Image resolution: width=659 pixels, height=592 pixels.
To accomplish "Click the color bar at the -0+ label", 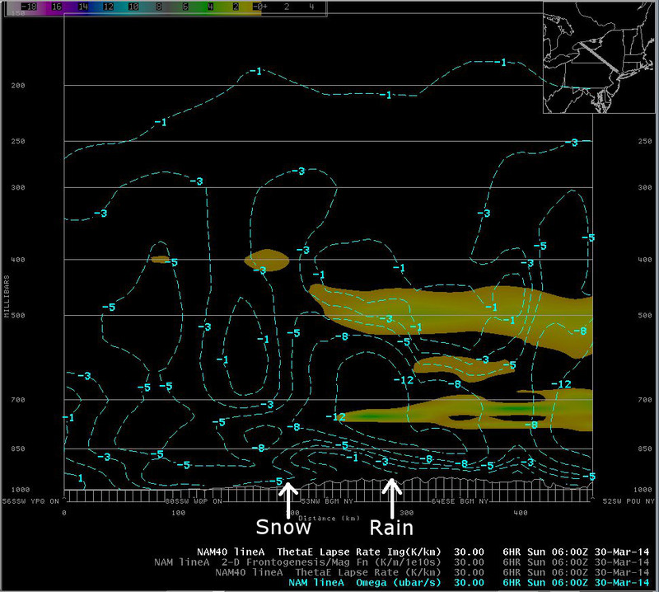I will click(259, 7).
